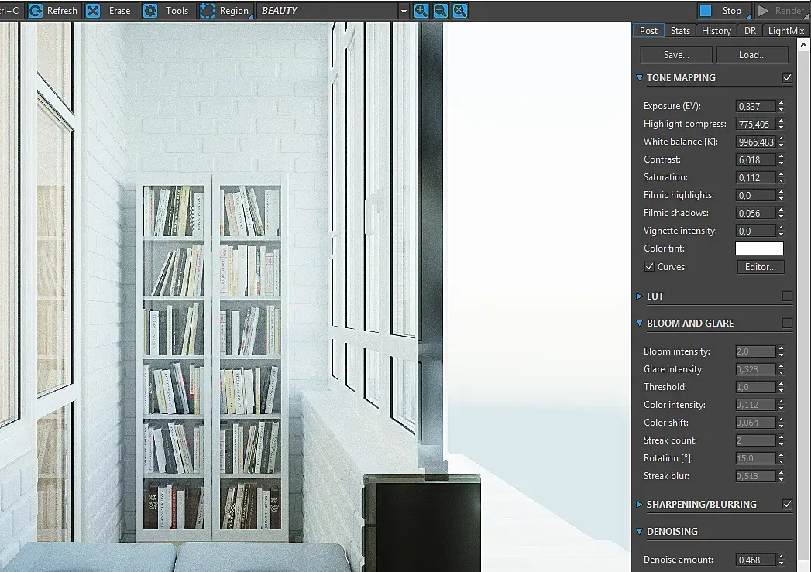Click the Glare intensity value field

coord(756,369)
